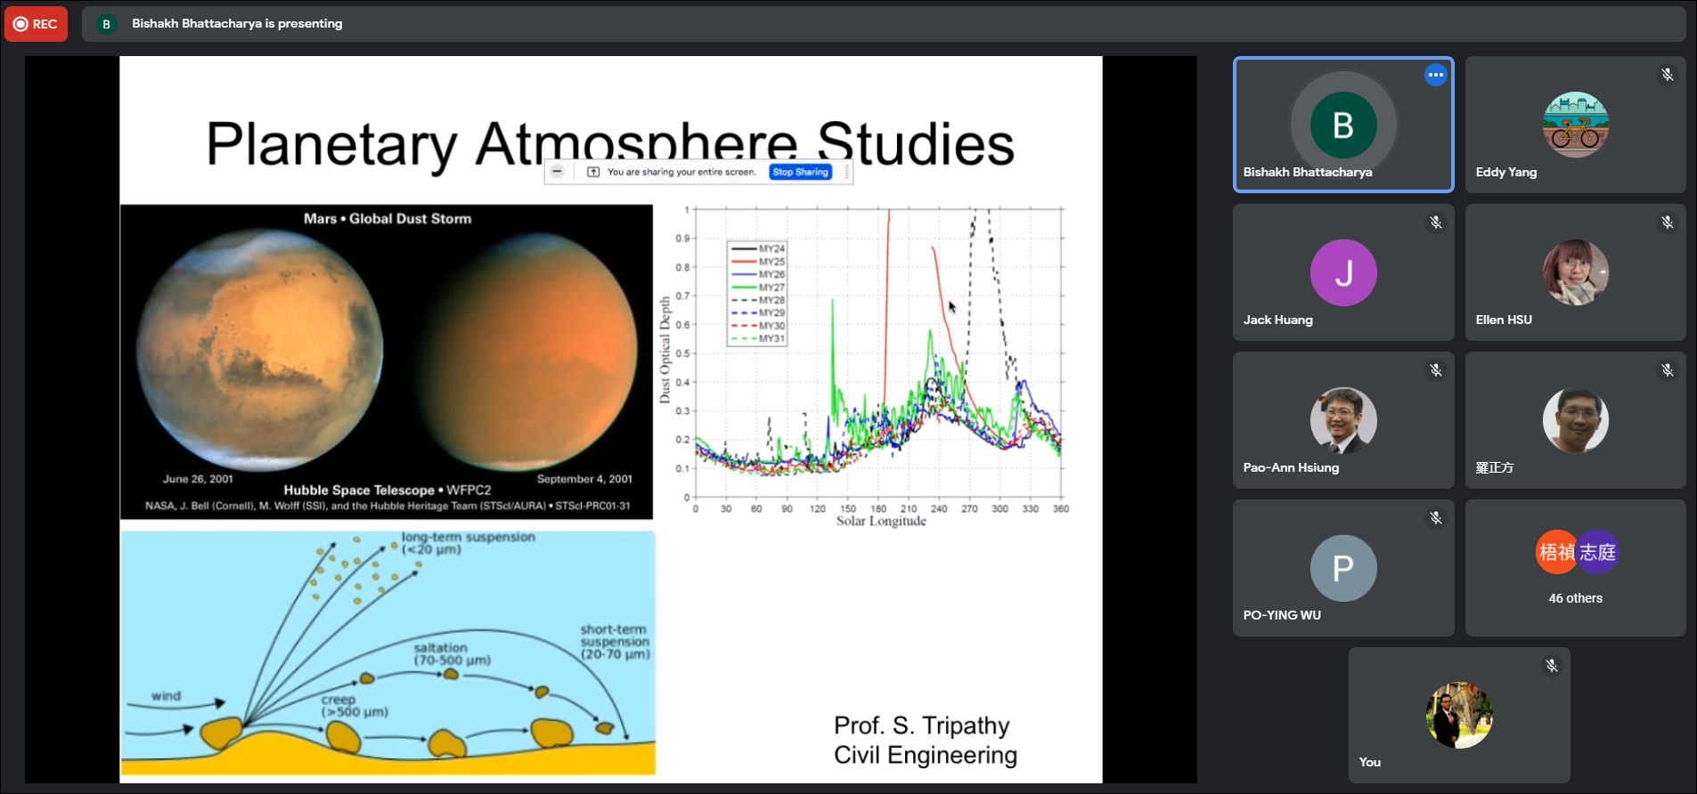Image resolution: width=1697 pixels, height=794 pixels.
Task: Select Ellen HSU's participant tile
Action: pos(1575,272)
